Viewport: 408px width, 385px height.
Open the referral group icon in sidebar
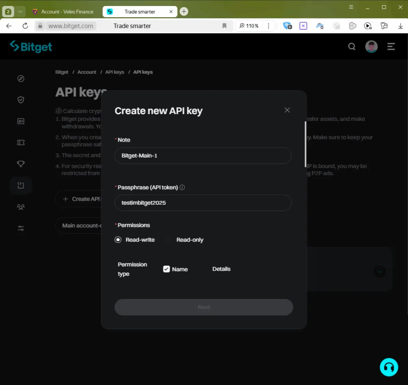(x=21, y=207)
